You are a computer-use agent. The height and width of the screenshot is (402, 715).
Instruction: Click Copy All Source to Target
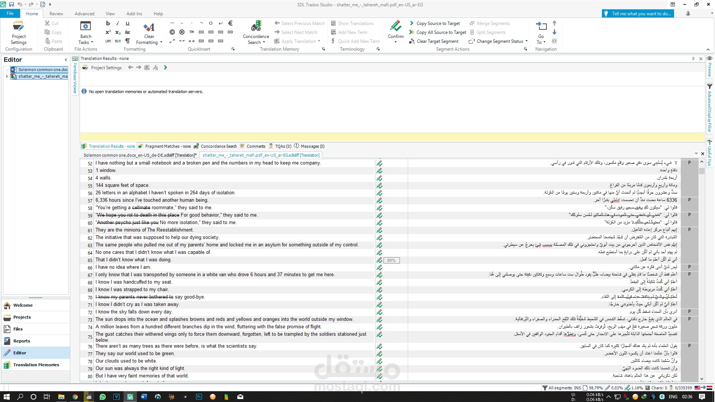(437, 32)
